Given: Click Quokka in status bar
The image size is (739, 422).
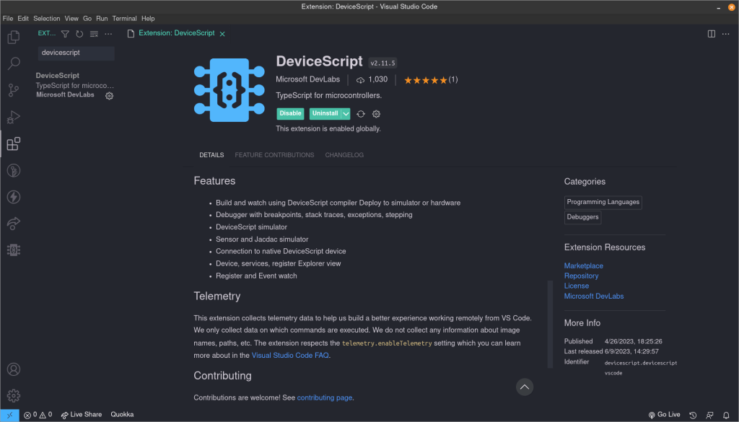Looking at the screenshot, I should tap(122, 415).
